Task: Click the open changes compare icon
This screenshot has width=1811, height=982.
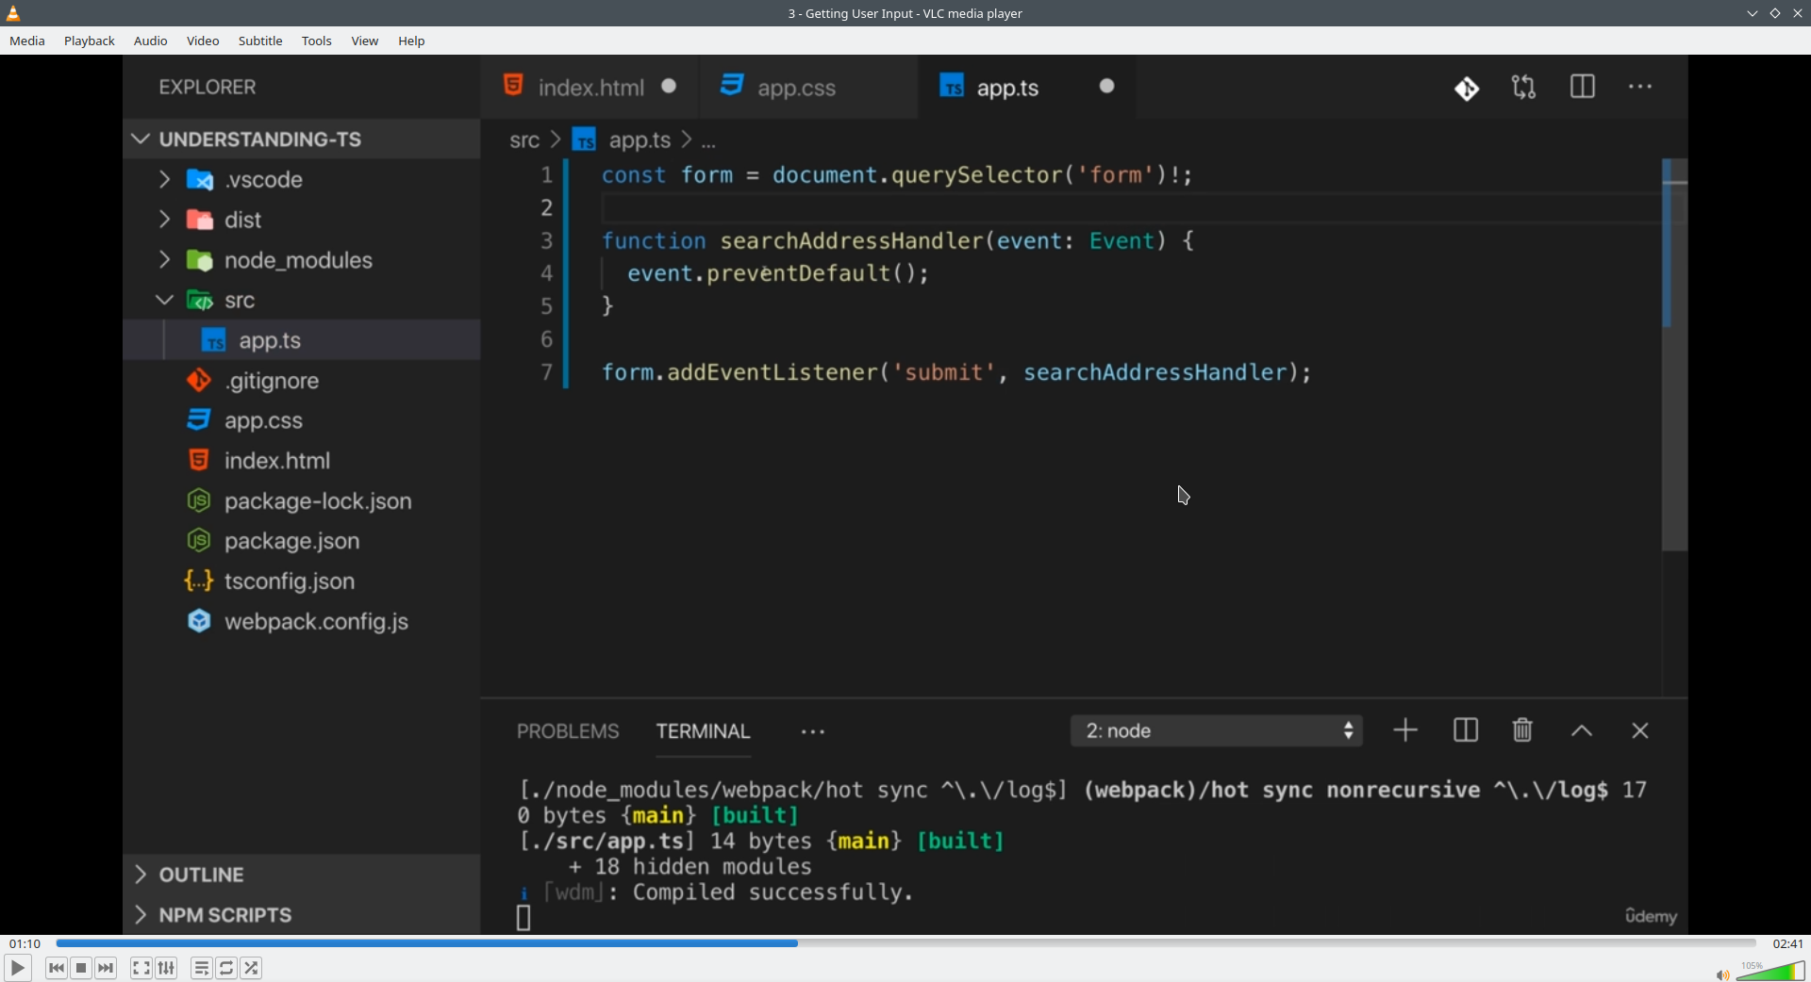Action: coord(1524,88)
